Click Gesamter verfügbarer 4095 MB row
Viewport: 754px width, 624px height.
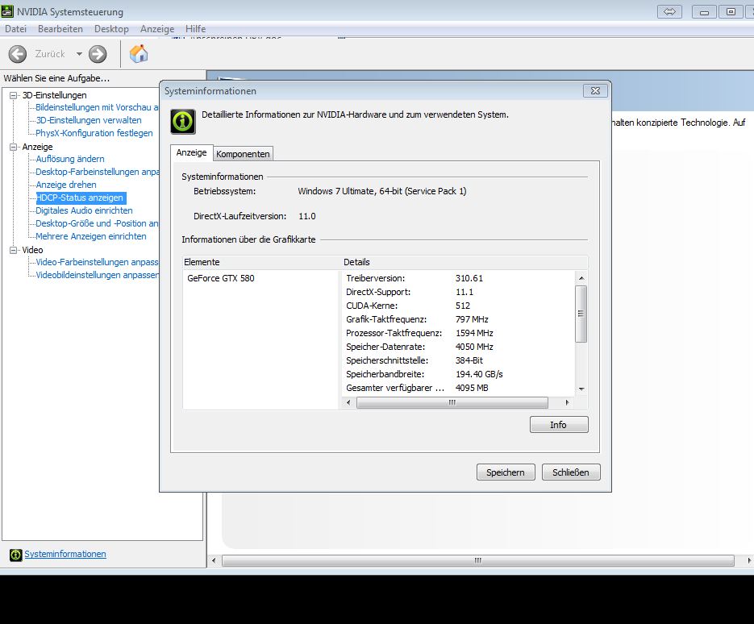pos(418,388)
